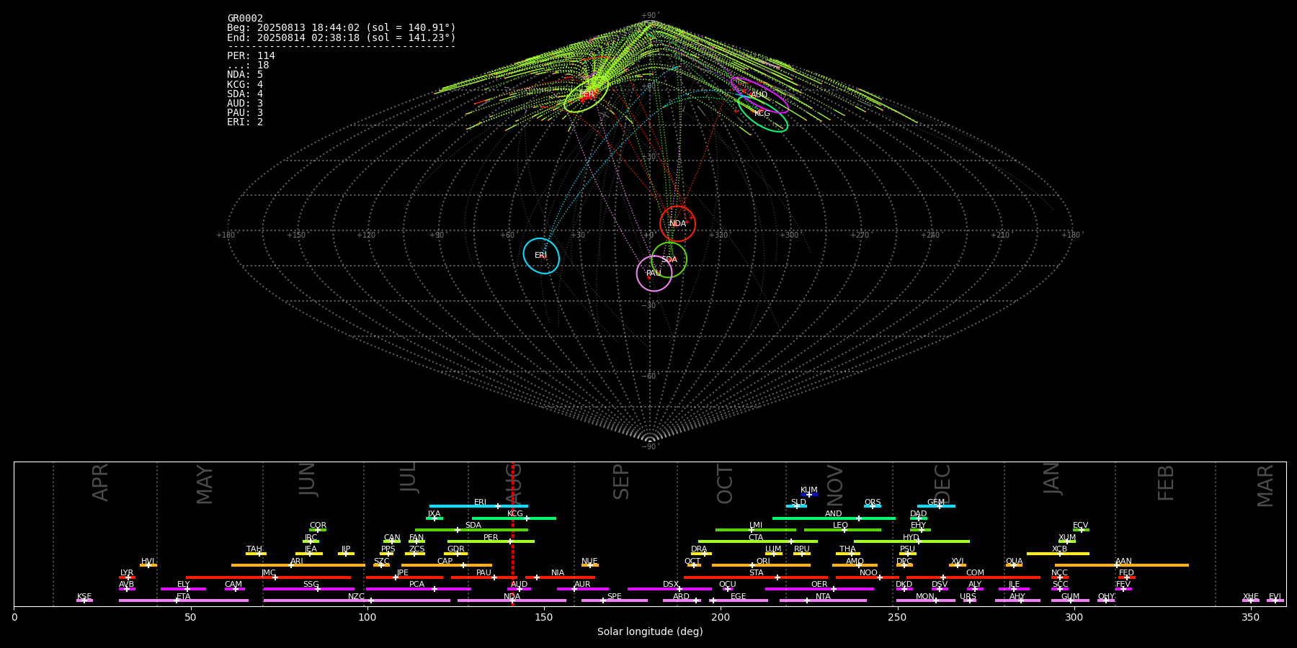Select the NTA shower bar in the timeline

click(823, 600)
